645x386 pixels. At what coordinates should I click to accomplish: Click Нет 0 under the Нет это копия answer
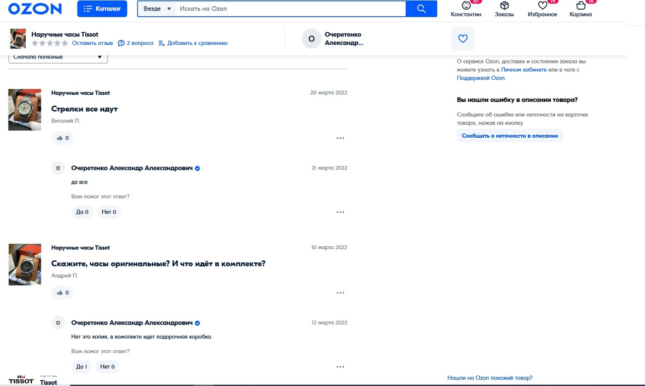(x=107, y=367)
